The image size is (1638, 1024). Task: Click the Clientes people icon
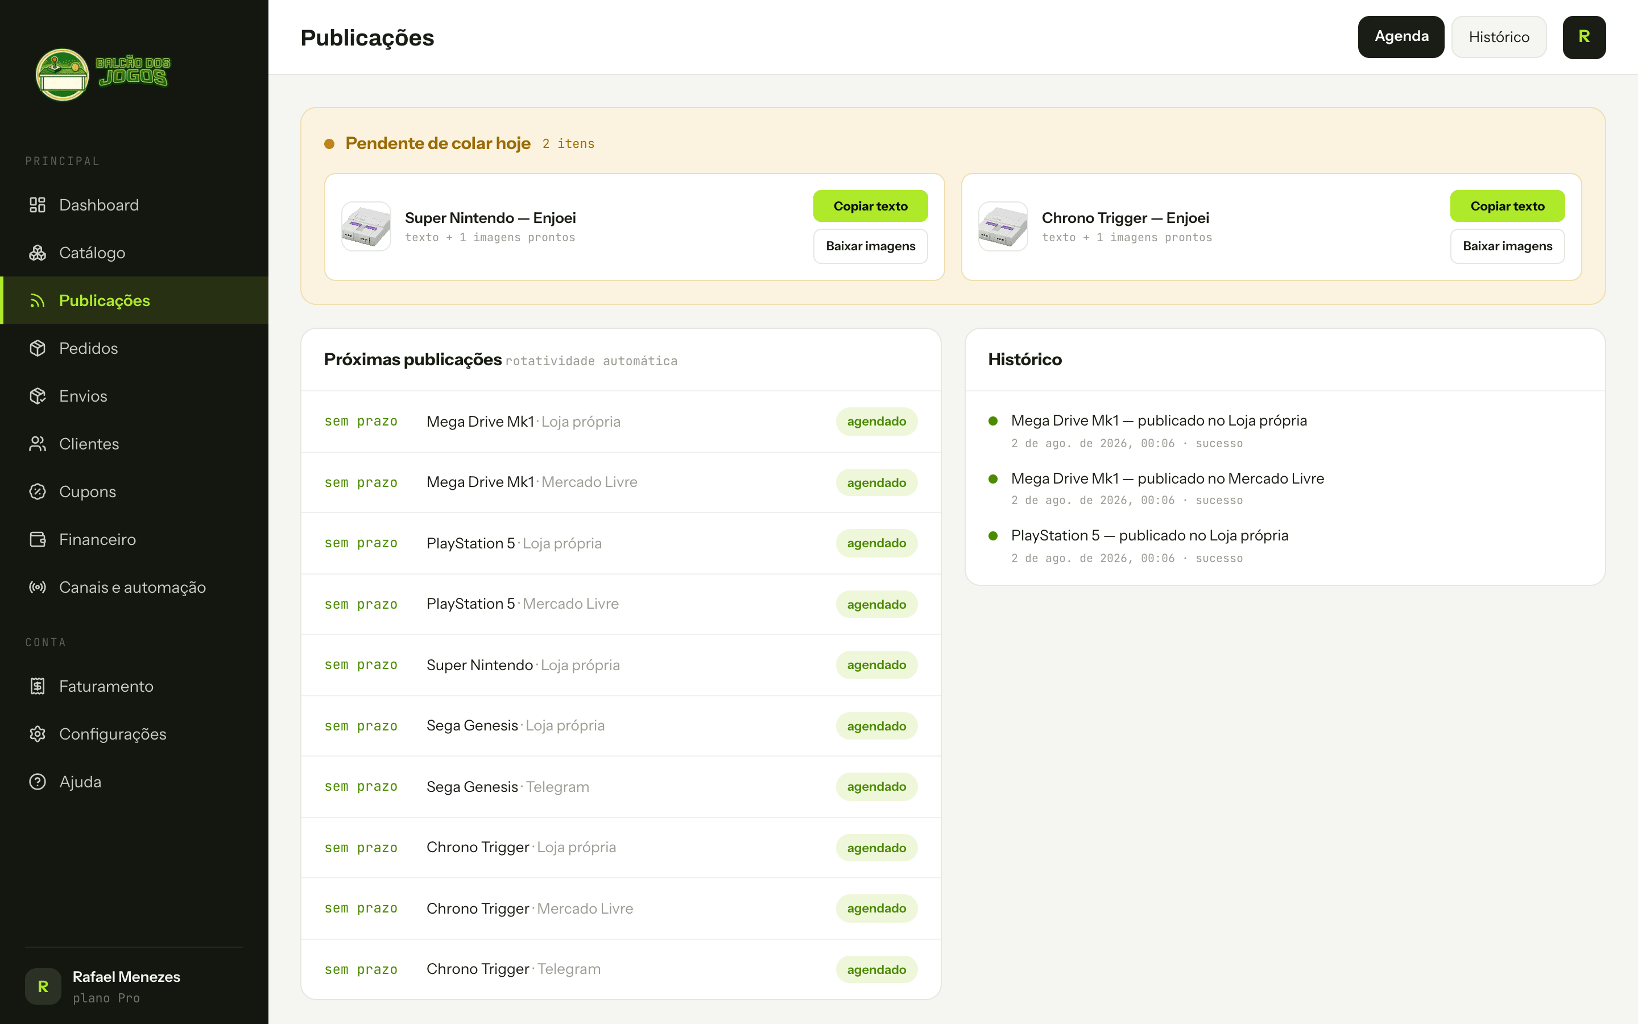[37, 444]
